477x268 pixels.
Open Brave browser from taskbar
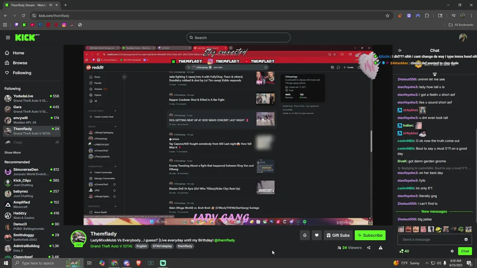pos(139,263)
